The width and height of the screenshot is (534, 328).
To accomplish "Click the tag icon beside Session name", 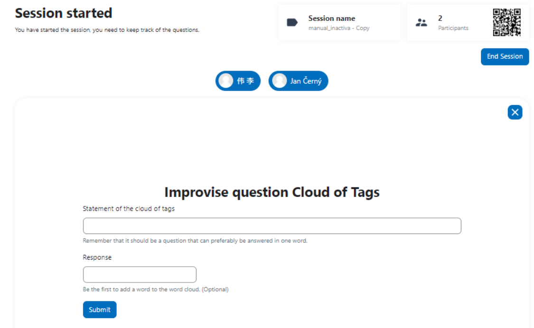I will (x=292, y=22).
